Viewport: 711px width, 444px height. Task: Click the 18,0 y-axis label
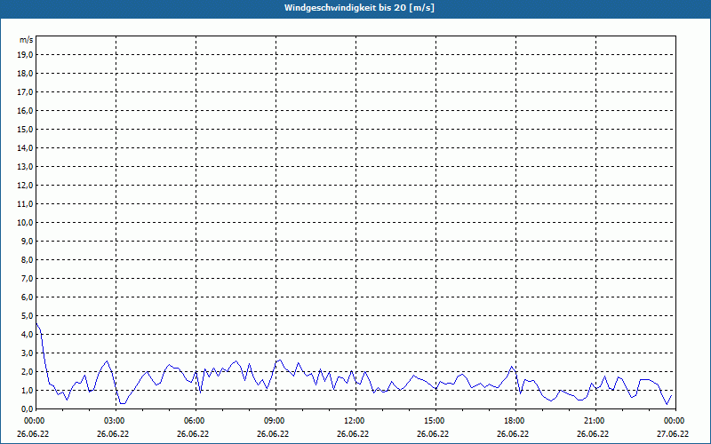tap(25, 74)
